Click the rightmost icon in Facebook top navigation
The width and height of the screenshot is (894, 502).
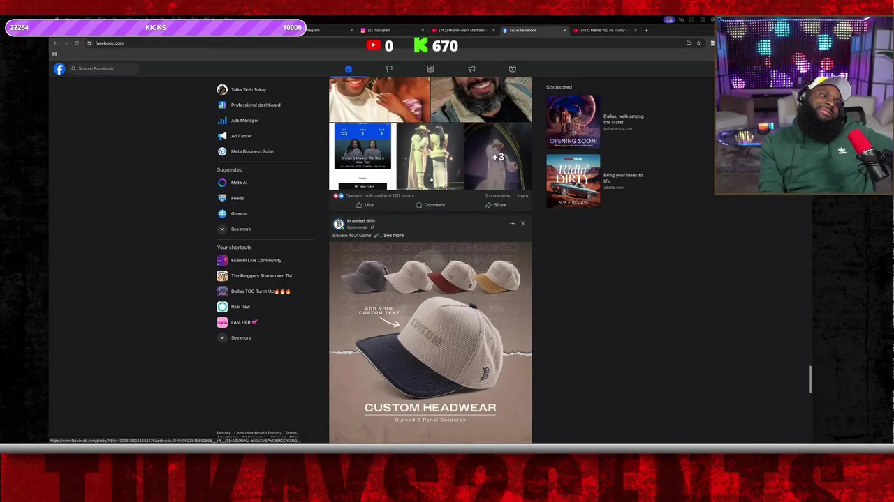(513, 68)
